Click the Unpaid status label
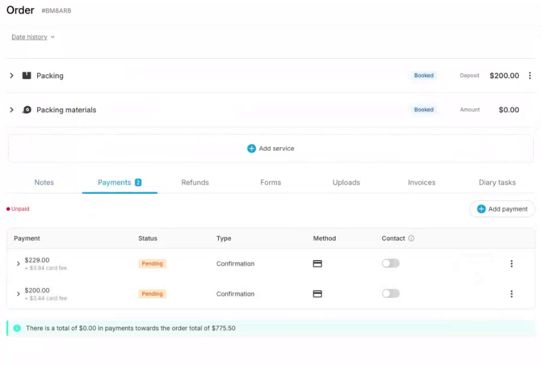Viewport: 541px width, 365px height. point(18,209)
